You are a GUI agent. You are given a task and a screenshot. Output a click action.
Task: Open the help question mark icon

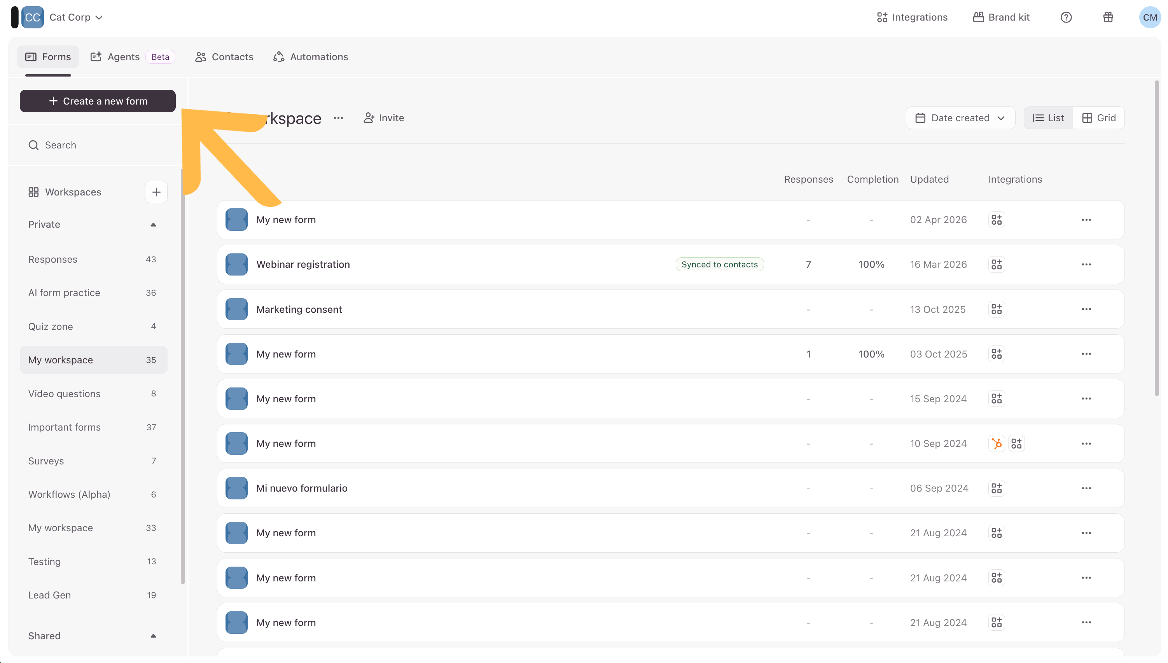coord(1065,17)
